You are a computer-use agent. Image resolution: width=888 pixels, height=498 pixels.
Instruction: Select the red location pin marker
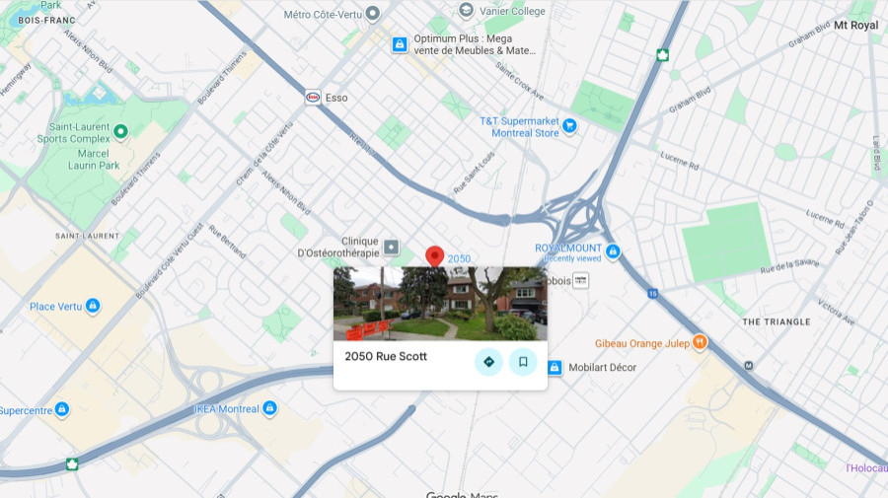(434, 256)
